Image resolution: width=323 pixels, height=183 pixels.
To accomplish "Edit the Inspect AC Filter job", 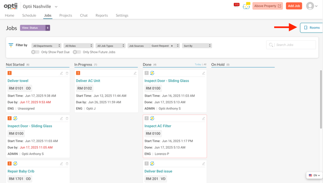I will (x=204, y=118).
